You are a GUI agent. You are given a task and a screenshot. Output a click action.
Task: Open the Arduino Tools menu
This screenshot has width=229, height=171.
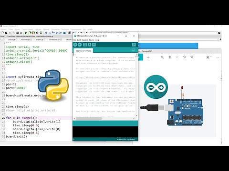(x=92, y=40)
